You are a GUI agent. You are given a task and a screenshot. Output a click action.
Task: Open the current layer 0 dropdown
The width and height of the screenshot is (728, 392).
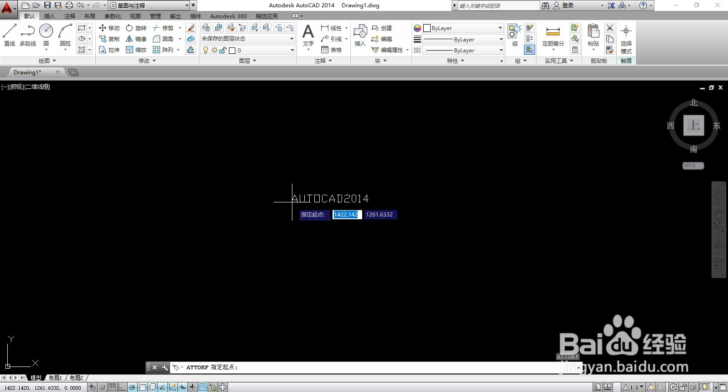click(248, 50)
